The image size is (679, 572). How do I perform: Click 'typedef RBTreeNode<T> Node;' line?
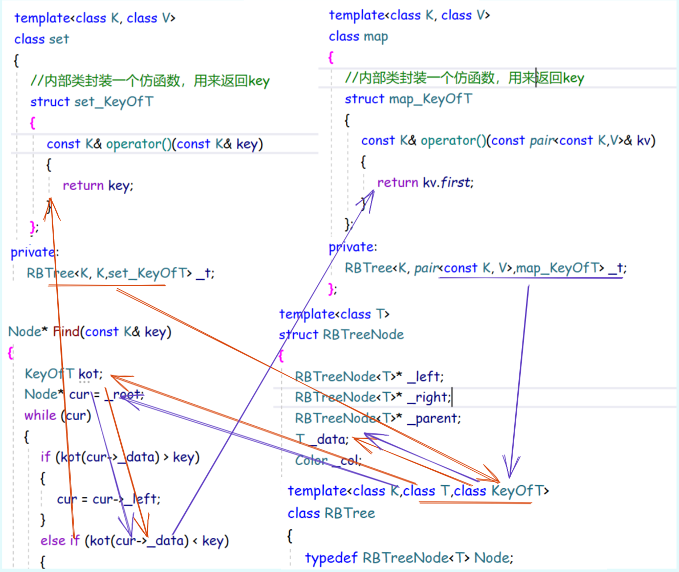coord(409,558)
